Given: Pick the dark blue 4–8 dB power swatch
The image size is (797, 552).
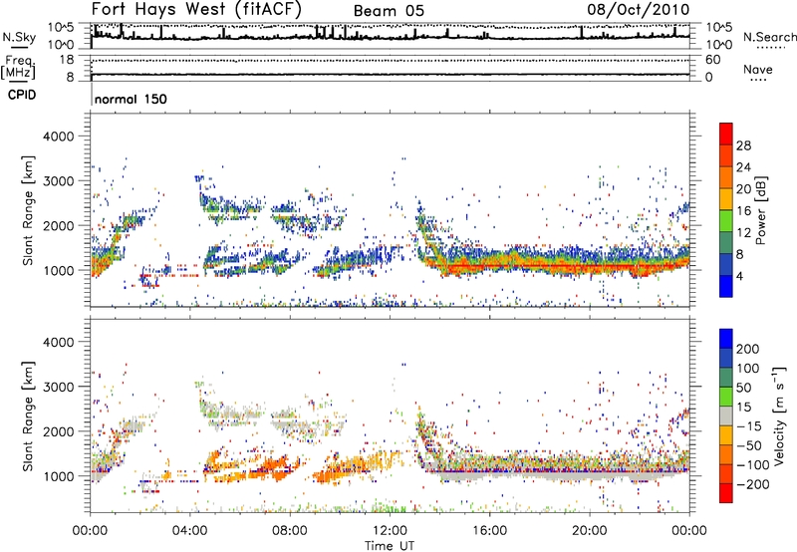Looking at the screenshot, I should click(726, 265).
